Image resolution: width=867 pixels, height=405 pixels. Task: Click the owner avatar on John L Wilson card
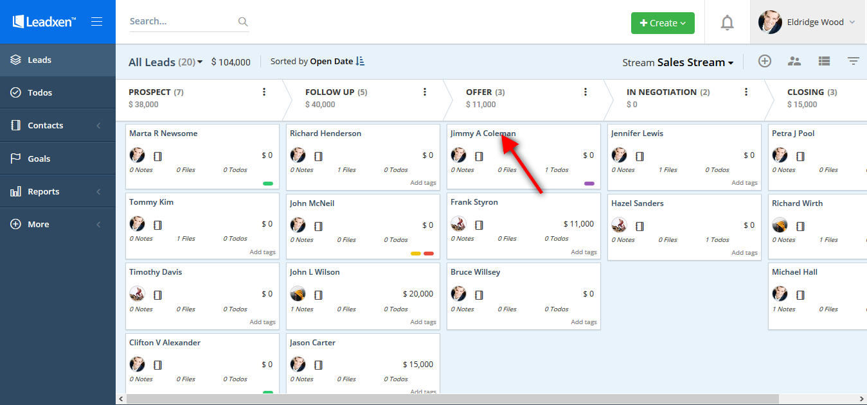click(x=298, y=294)
